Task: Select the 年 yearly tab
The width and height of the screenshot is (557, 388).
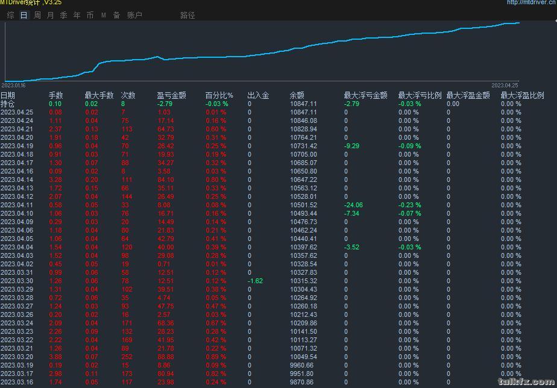Action: coord(77,15)
